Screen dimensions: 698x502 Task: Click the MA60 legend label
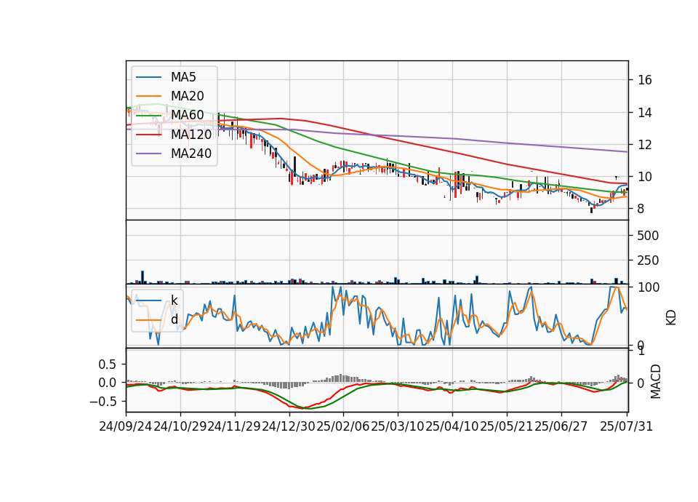187,115
